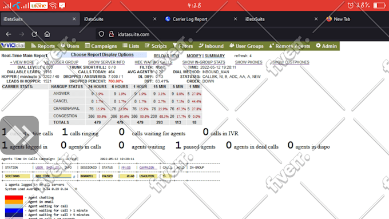Go to Inbound section

pyautogui.click(x=211, y=46)
